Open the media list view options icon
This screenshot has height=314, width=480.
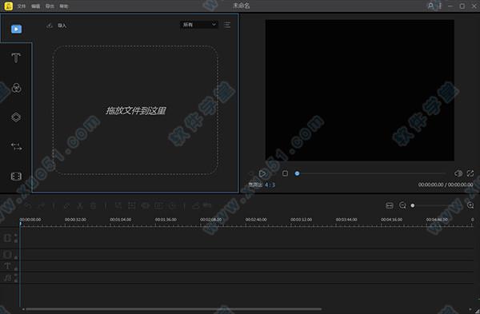pyautogui.click(x=227, y=25)
